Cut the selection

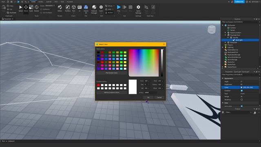[x=10, y=9]
